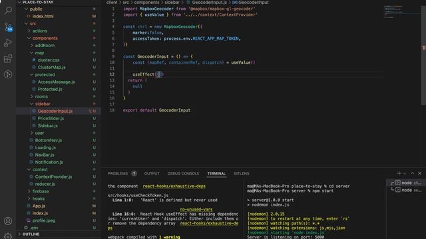Switch to the OUTPUT tab
The width and height of the screenshot is (426, 239).
152,173
